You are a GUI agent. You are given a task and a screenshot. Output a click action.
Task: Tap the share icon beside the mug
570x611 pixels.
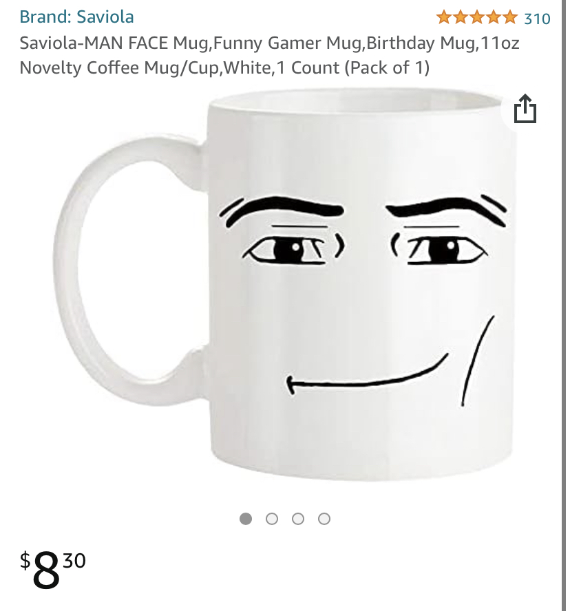coord(525,109)
